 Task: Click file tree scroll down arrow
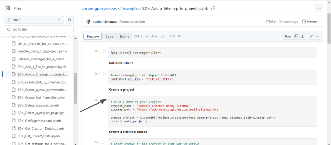point(76,144)
